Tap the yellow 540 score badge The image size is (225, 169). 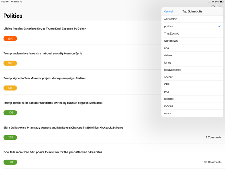pyautogui.click(x=10, y=88)
